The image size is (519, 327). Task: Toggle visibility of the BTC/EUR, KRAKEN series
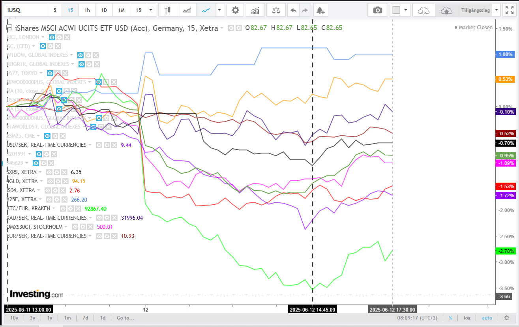(63, 209)
